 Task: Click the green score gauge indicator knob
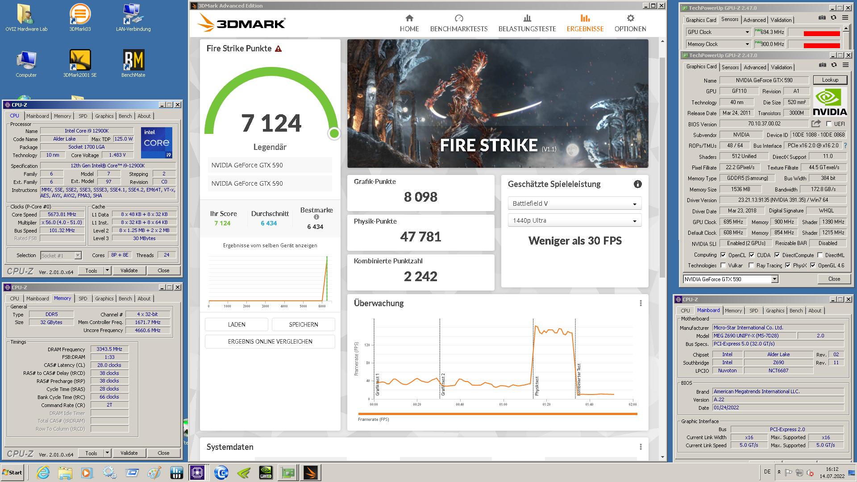click(334, 133)
